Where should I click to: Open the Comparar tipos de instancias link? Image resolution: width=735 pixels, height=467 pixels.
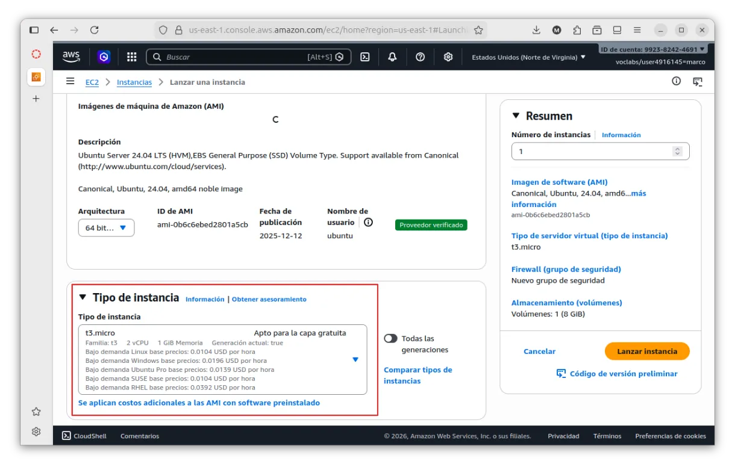[x=418, y=376]
